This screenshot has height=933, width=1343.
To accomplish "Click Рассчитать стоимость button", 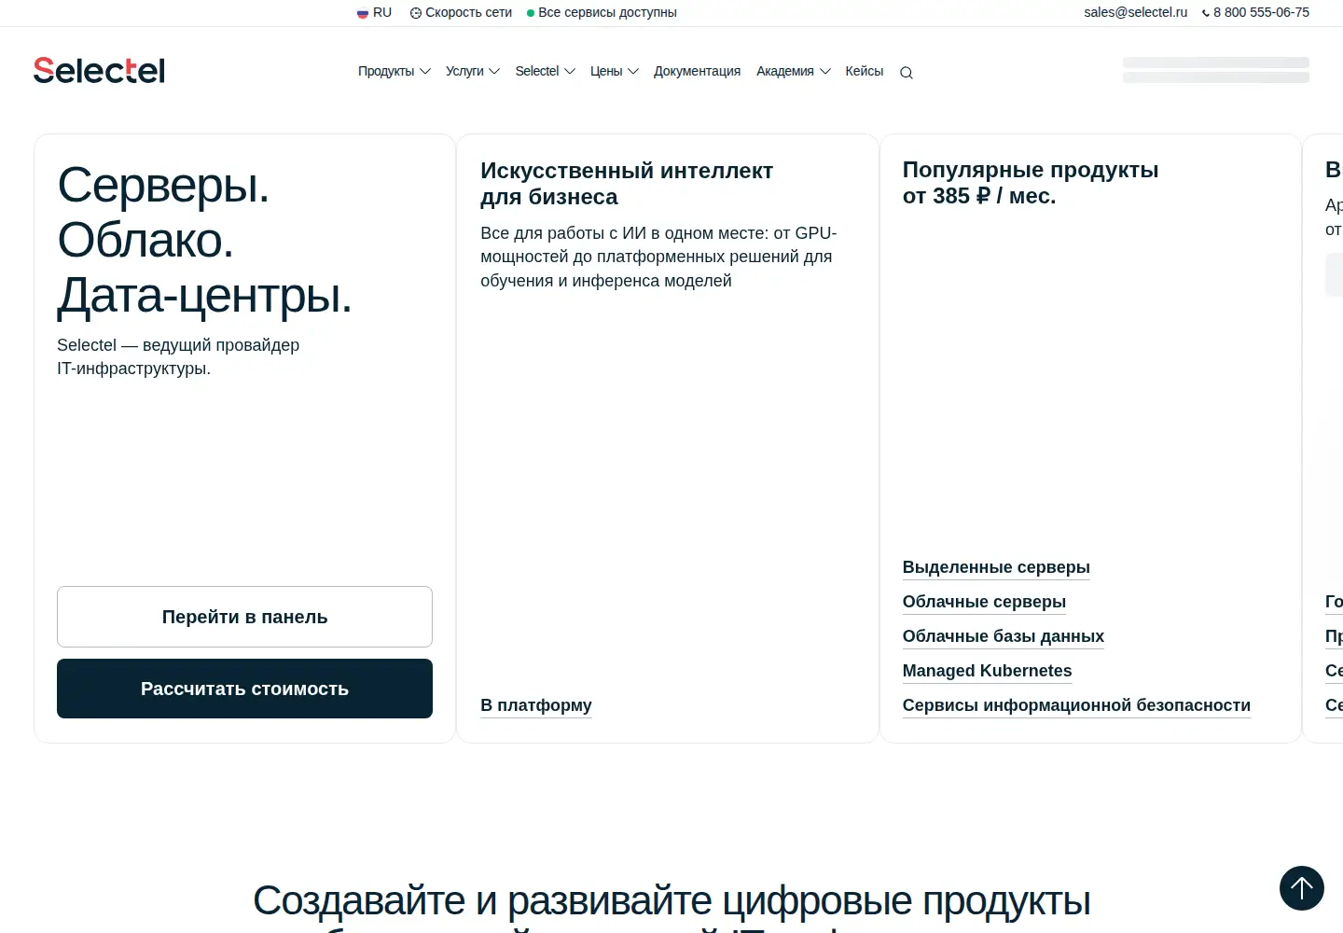I will [244, 689].
